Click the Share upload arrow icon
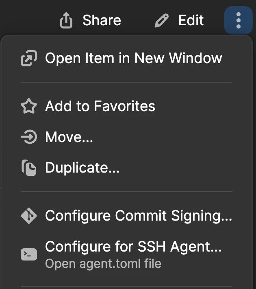This screenshot has width=256, height=289. click(x=66, y=20)
